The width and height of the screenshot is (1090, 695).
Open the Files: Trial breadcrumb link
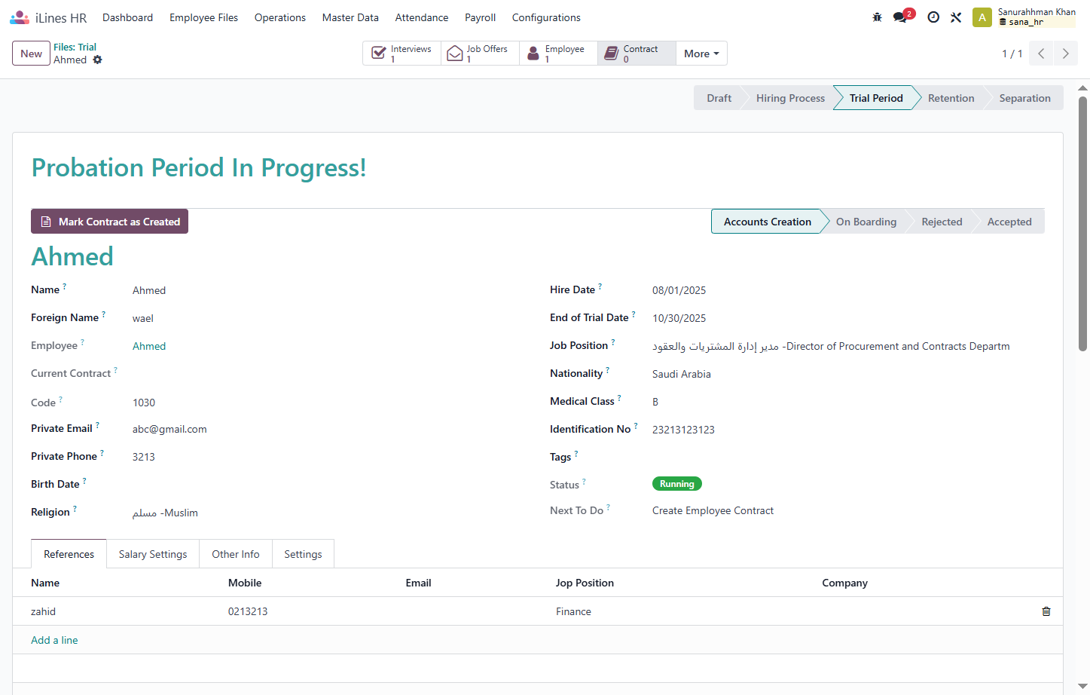tap(75, 47)
